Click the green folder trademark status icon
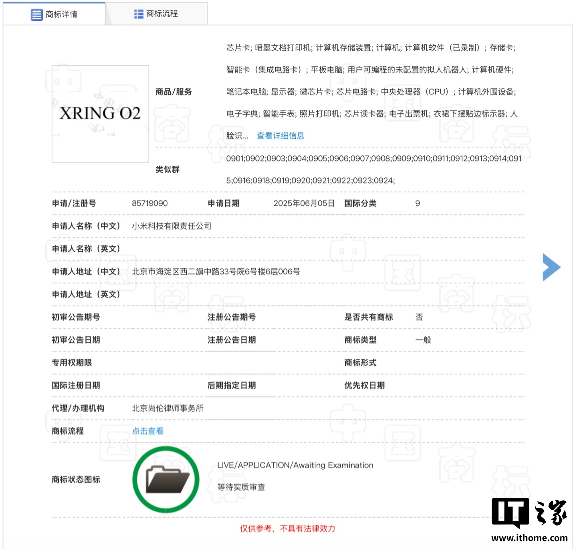Image resolution: width=577 pixels, height=549 pixels. [x=166, y=479]
